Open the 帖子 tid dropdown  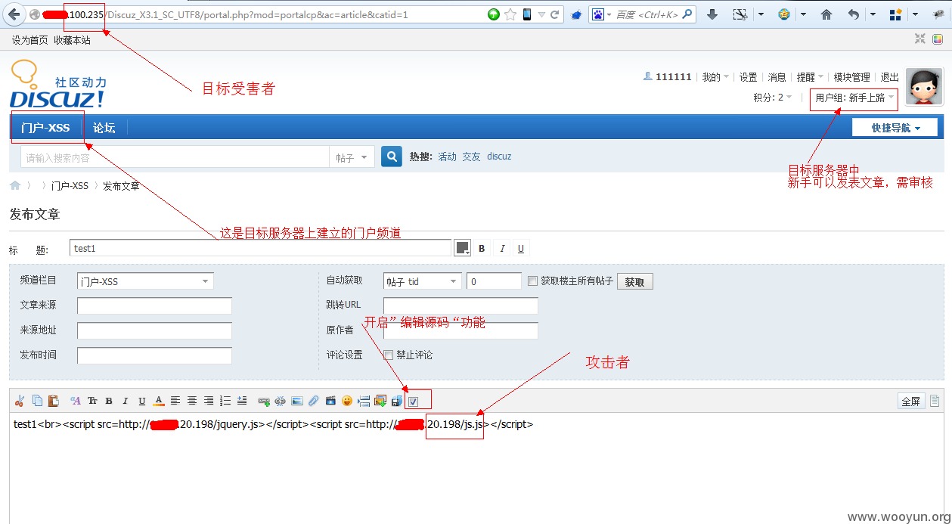[x=422, y=281]
